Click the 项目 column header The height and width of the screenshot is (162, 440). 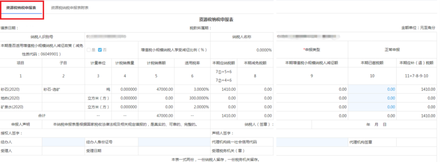[x=20, y=63]
